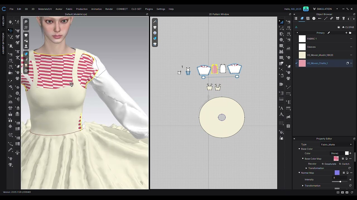Open options menu for FABRIC 1
357x200 pixels.
point(351,39)
